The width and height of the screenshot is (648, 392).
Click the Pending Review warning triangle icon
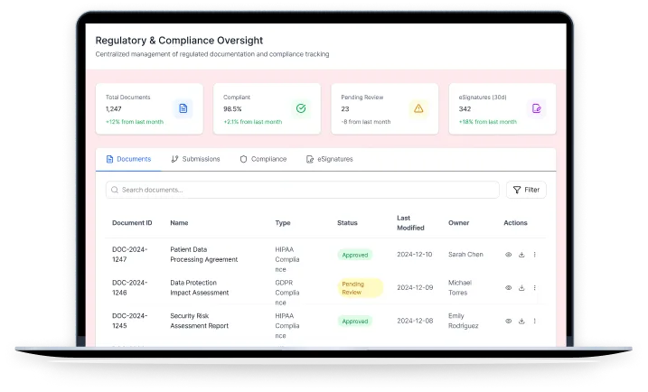pos(418,108)
